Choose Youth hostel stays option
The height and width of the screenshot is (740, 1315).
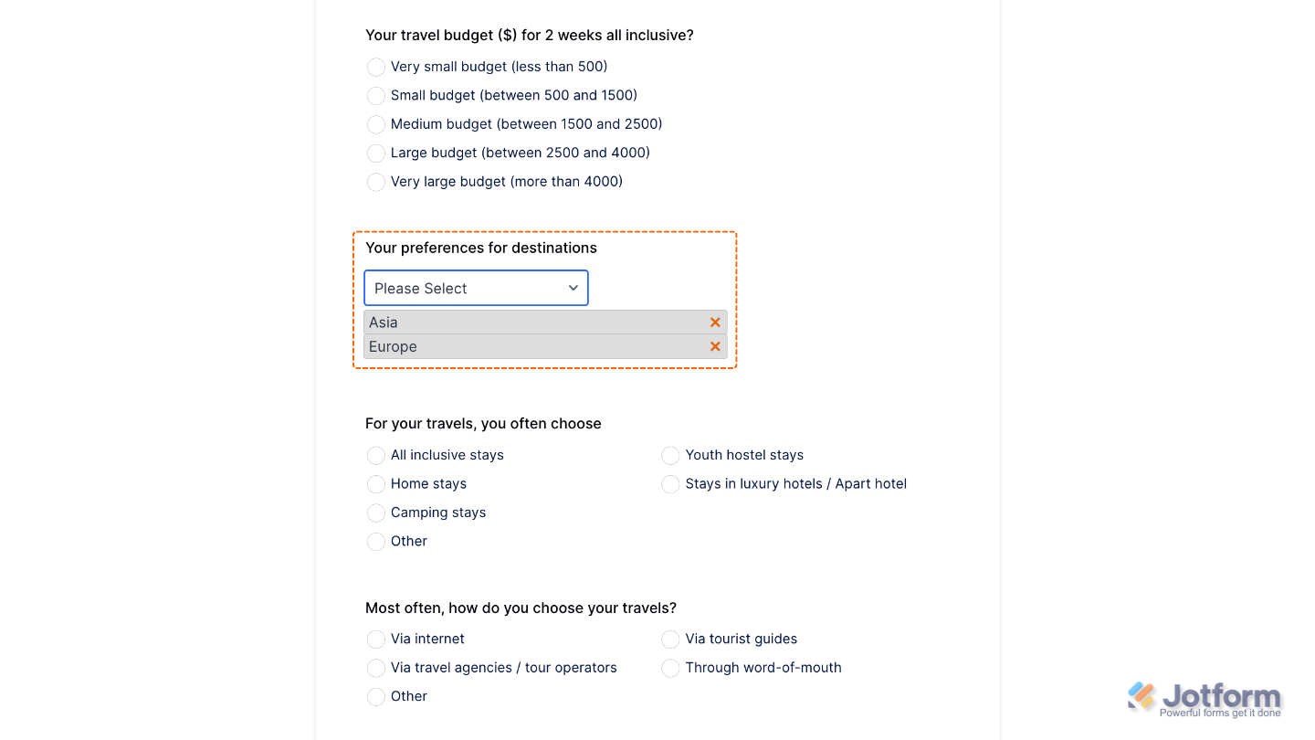(669, 455)
